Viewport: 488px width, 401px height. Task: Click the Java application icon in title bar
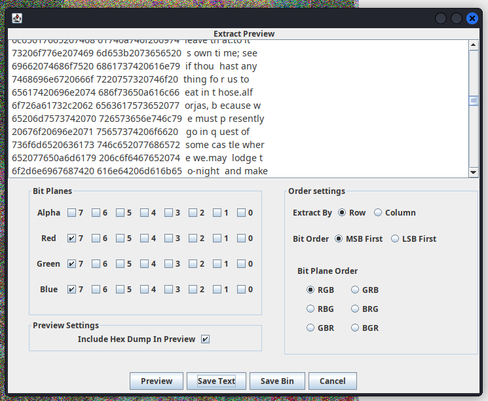pyautogui.click(x=17, y=18)
